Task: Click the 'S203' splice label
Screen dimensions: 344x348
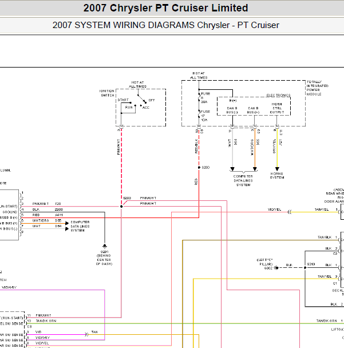Action: click(127, 198)
